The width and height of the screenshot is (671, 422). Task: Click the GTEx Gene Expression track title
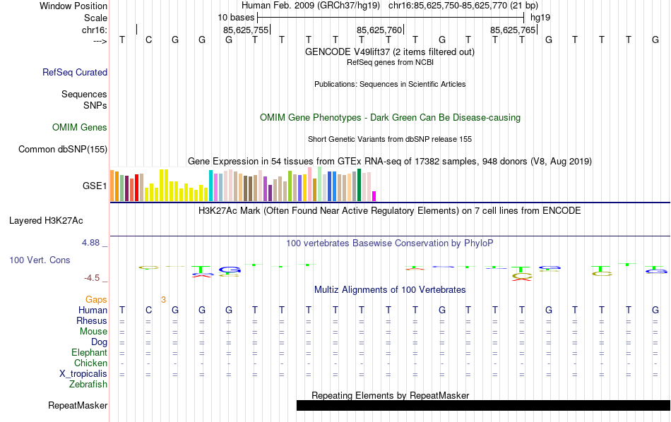tap(390, 161)
